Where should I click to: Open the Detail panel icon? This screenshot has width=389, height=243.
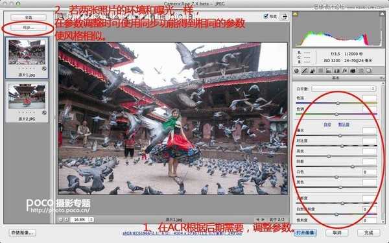pyautogui.click(x=312, y=71)
